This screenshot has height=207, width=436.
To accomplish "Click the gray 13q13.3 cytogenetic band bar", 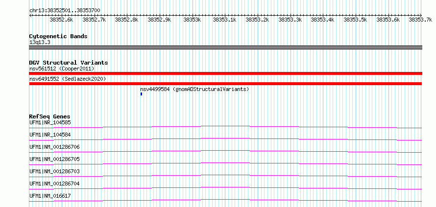I will (225, 47).
